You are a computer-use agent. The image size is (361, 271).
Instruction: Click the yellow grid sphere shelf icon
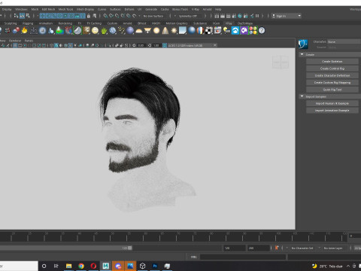tap(95, 31)
